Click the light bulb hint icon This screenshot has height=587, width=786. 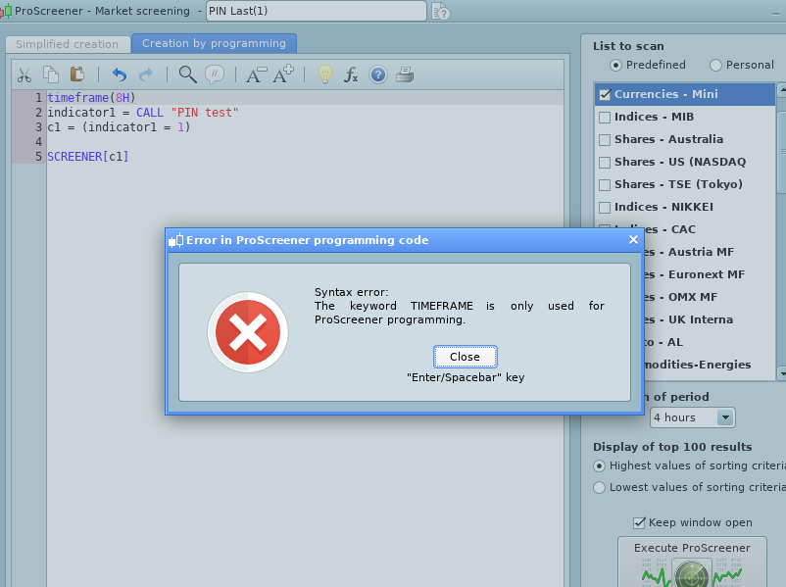(324, 74)
